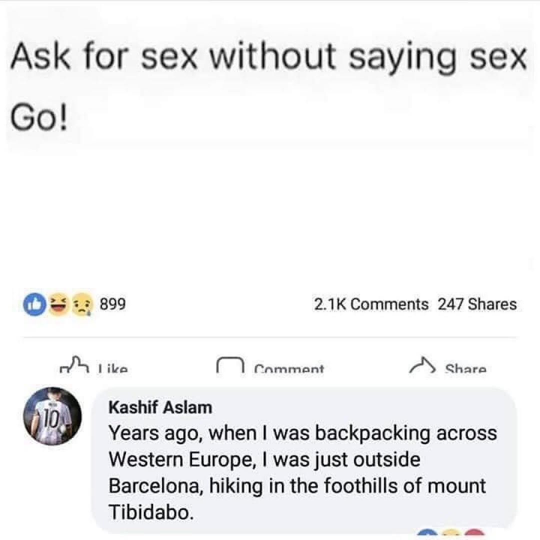Click the Kashif Aslam name link
Viewport: 540px width, 540px height.
point(160,407)
